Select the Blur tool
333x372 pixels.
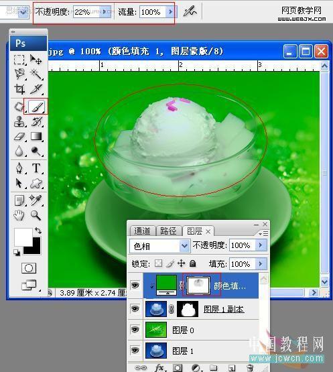click(19, 151)
